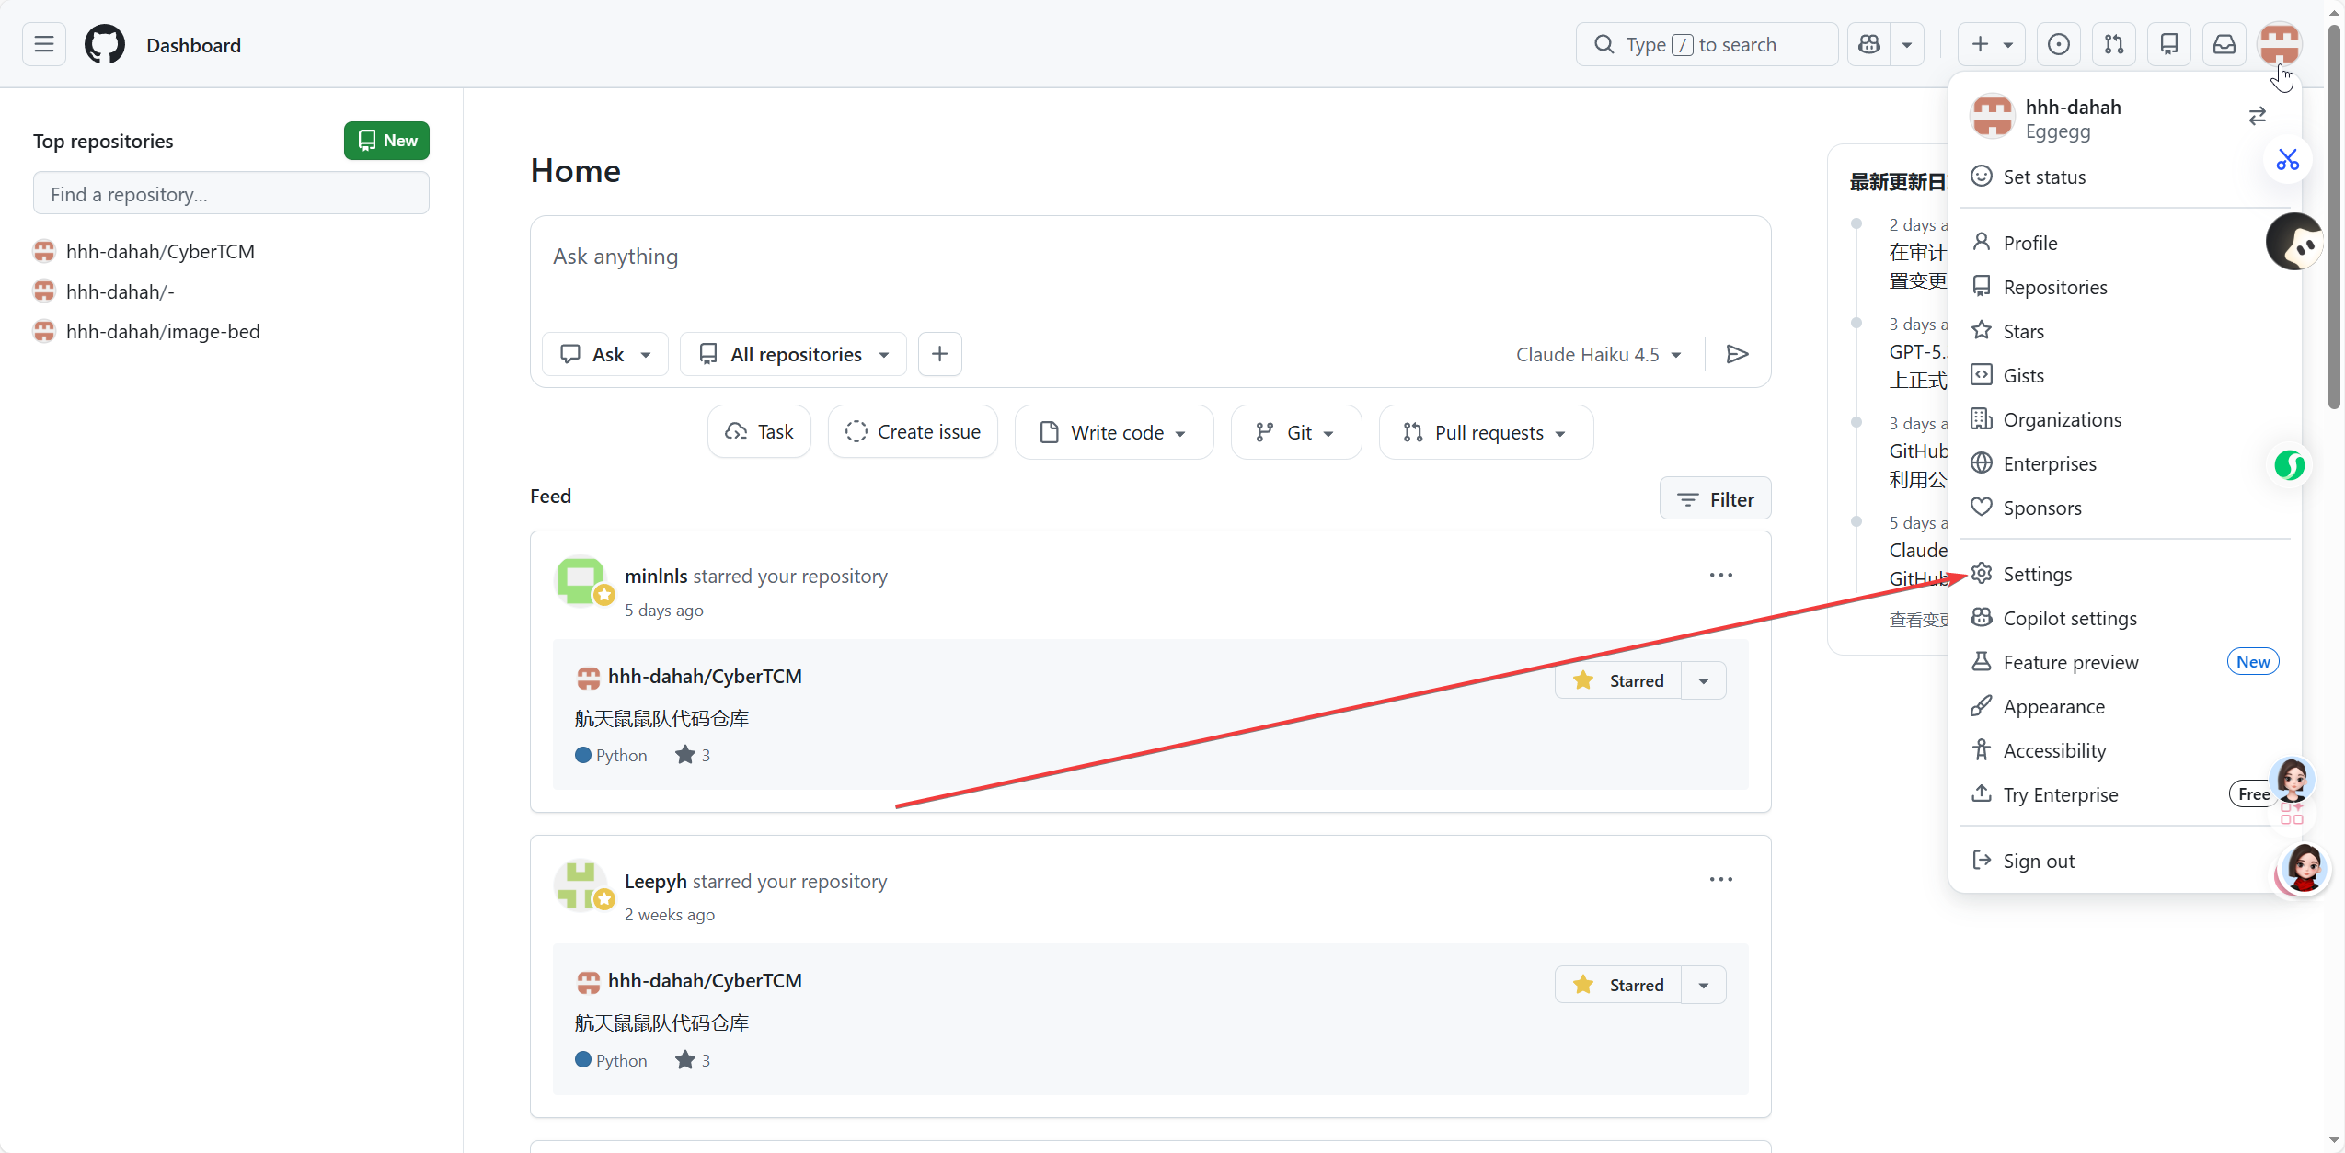
Task: Toggle Starred on the minlnls feed card
Action: point(1619,680)
